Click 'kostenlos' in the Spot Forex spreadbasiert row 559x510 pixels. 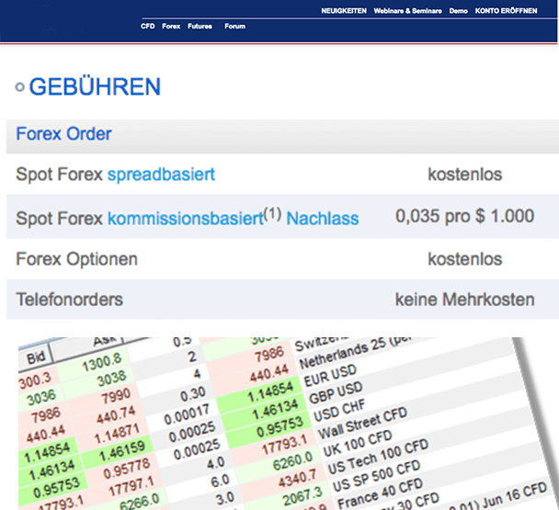(464, 175)
